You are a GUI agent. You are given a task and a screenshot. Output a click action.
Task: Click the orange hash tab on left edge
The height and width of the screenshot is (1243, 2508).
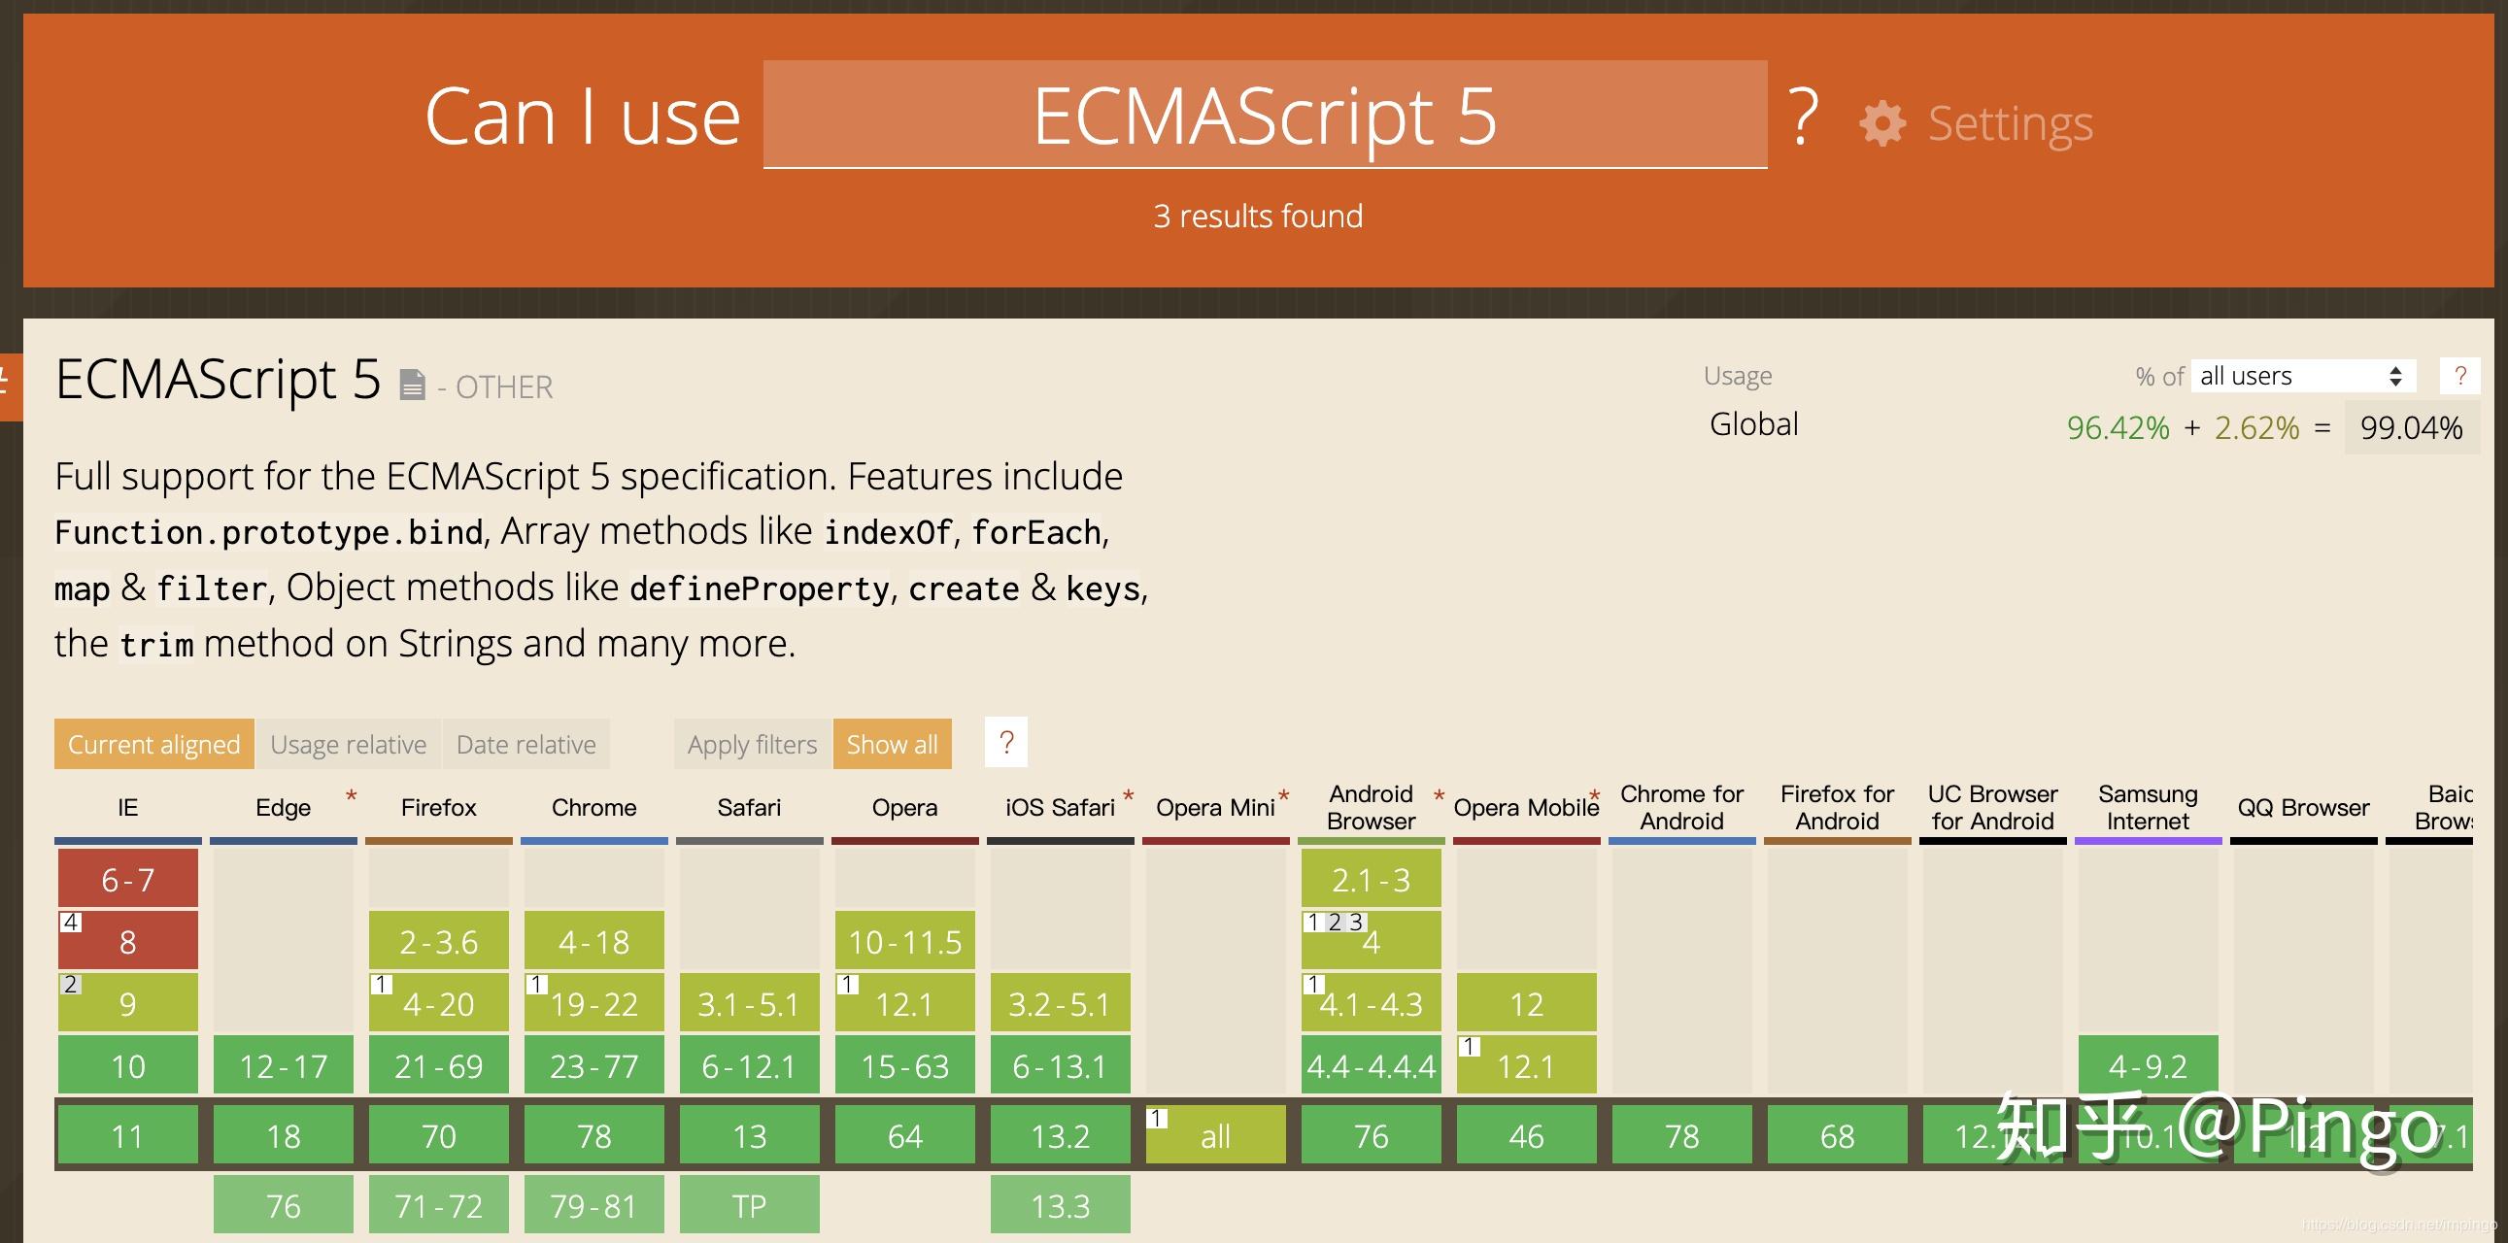tap(10, 386)
